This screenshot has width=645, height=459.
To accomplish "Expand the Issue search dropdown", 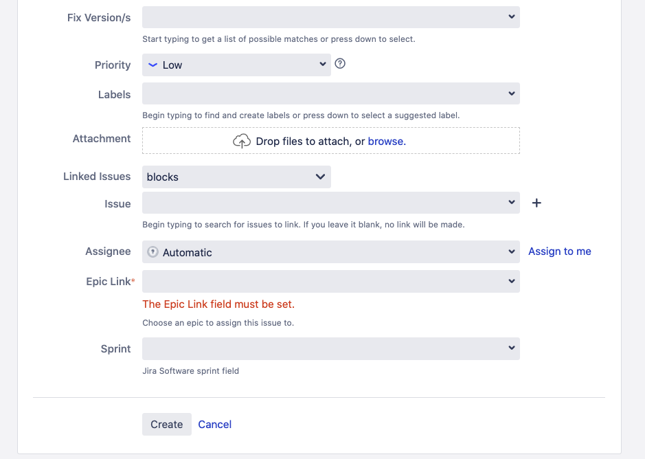I will 512,203.
